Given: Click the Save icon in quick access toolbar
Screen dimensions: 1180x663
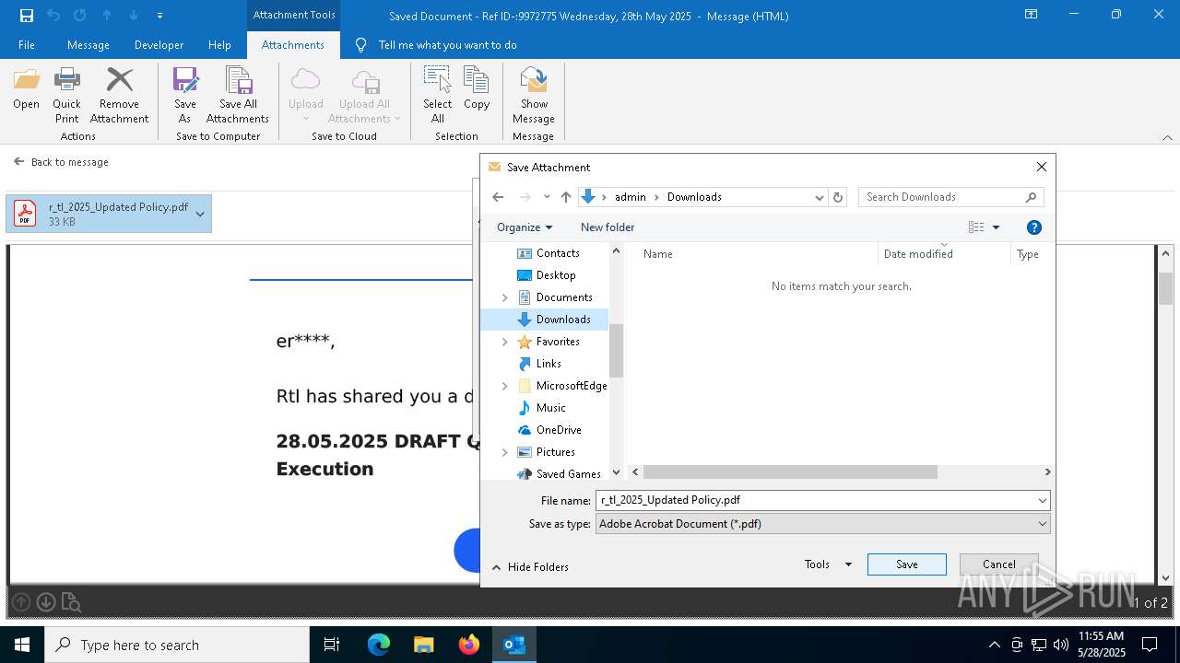Looking at the screenshot, I should point(27,16).
